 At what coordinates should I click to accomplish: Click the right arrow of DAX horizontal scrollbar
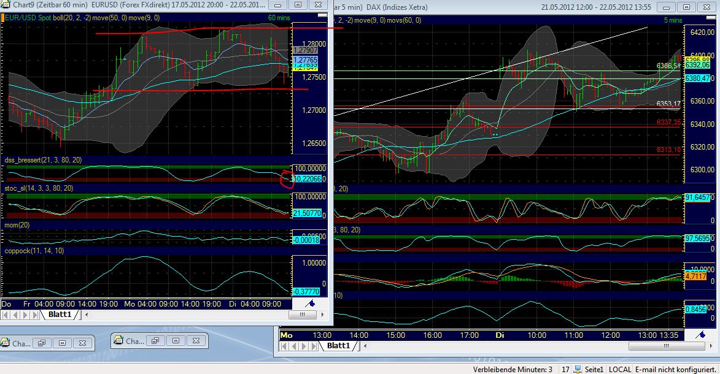click(x=710, y=345)
